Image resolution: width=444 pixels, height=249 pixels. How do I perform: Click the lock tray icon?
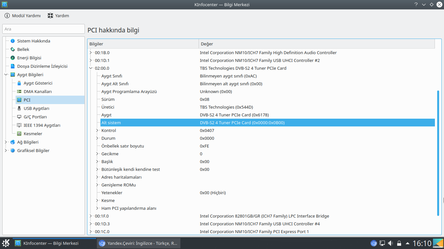[x=399, y=243]
